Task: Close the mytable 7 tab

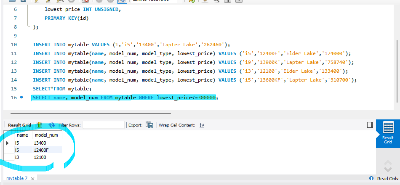Action: coord(32,179)
